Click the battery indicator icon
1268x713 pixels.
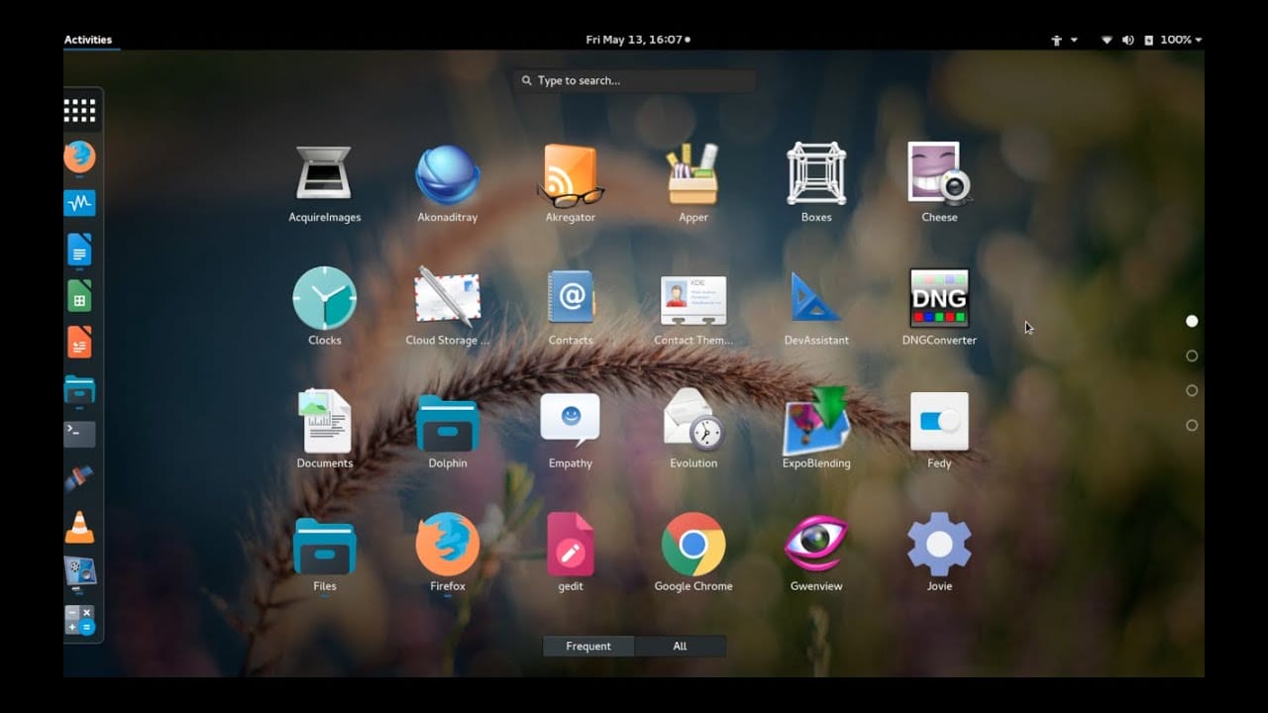coord(1149,40)
